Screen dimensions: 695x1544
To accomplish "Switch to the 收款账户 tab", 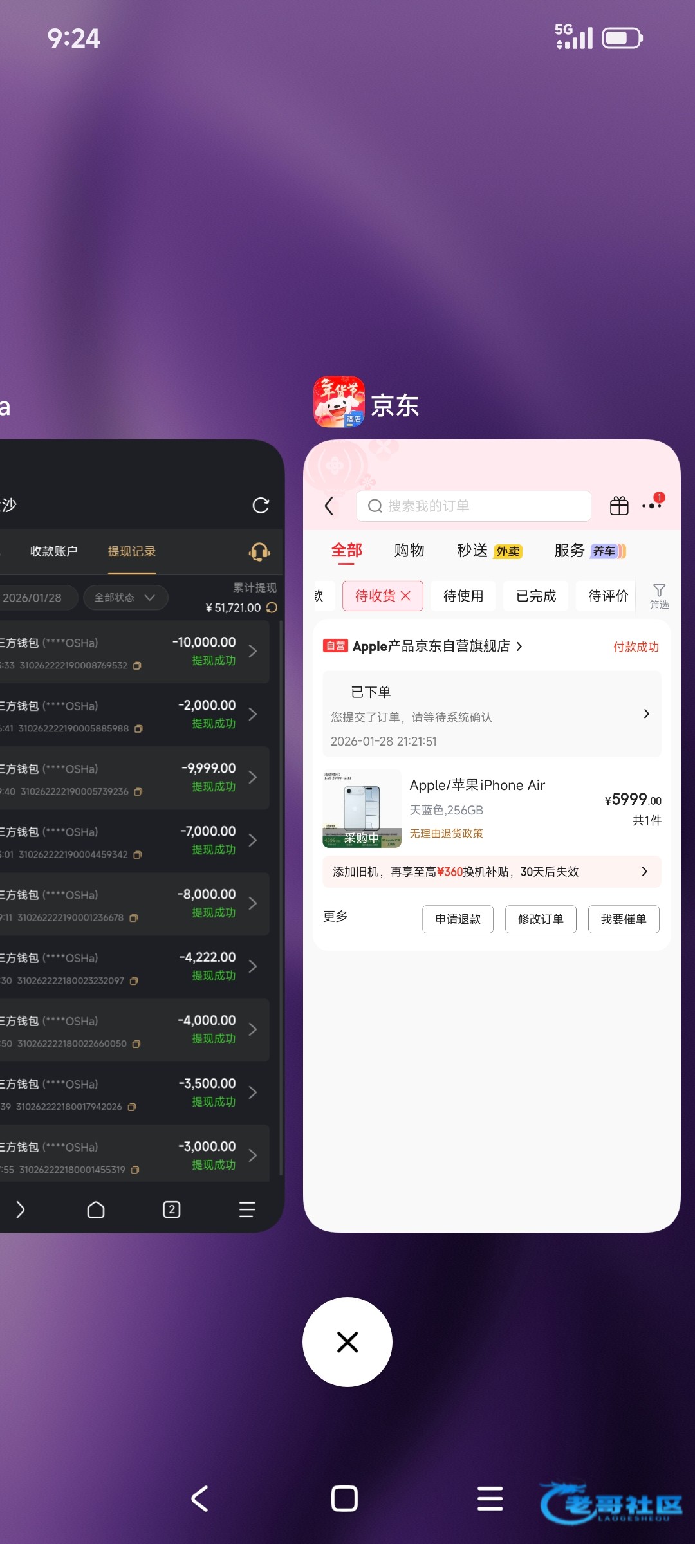I will 54,551.
